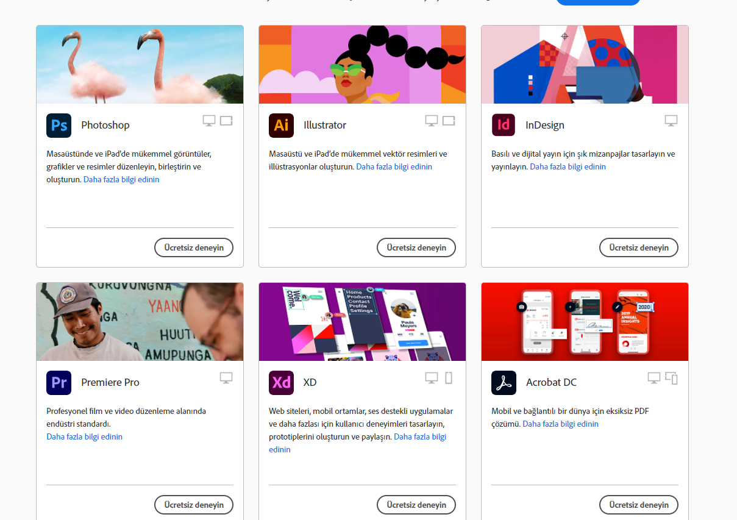Start free trial of Photoshop
The height and width of the screenshot is (520, 737).
point(194,248)
